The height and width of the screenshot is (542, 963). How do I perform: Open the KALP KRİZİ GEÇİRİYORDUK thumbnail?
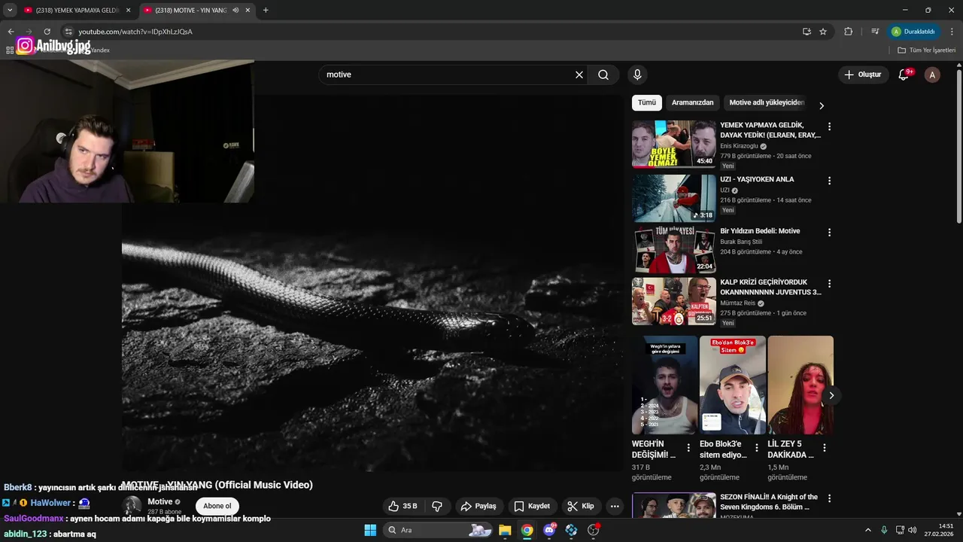point(674,301)
